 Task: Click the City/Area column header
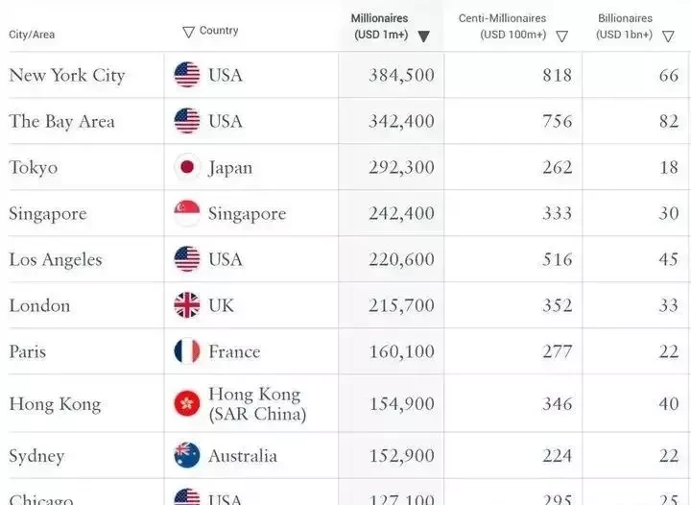coord(32,35)
